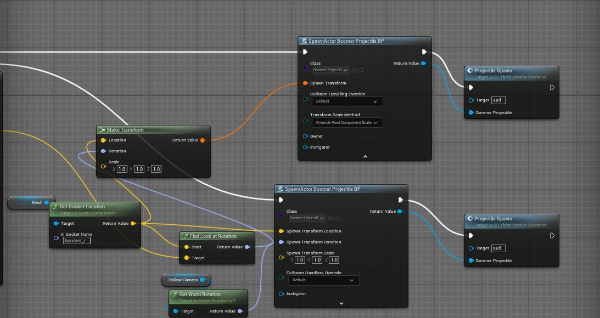Screen dimensions: 600x318
Task: Select the Find Look at Rotation node title
Action: (x=213, y=236)
